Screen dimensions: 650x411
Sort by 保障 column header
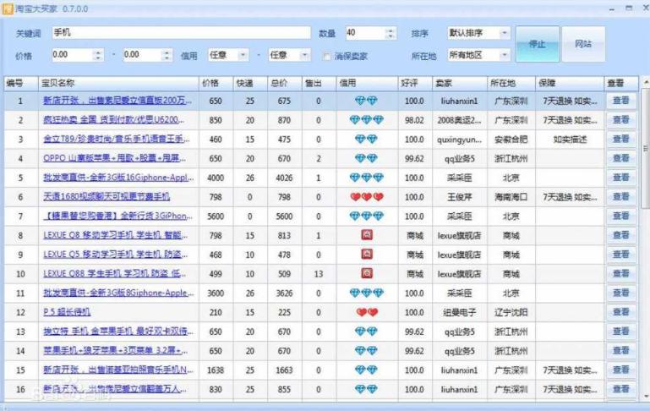point(570,83)
